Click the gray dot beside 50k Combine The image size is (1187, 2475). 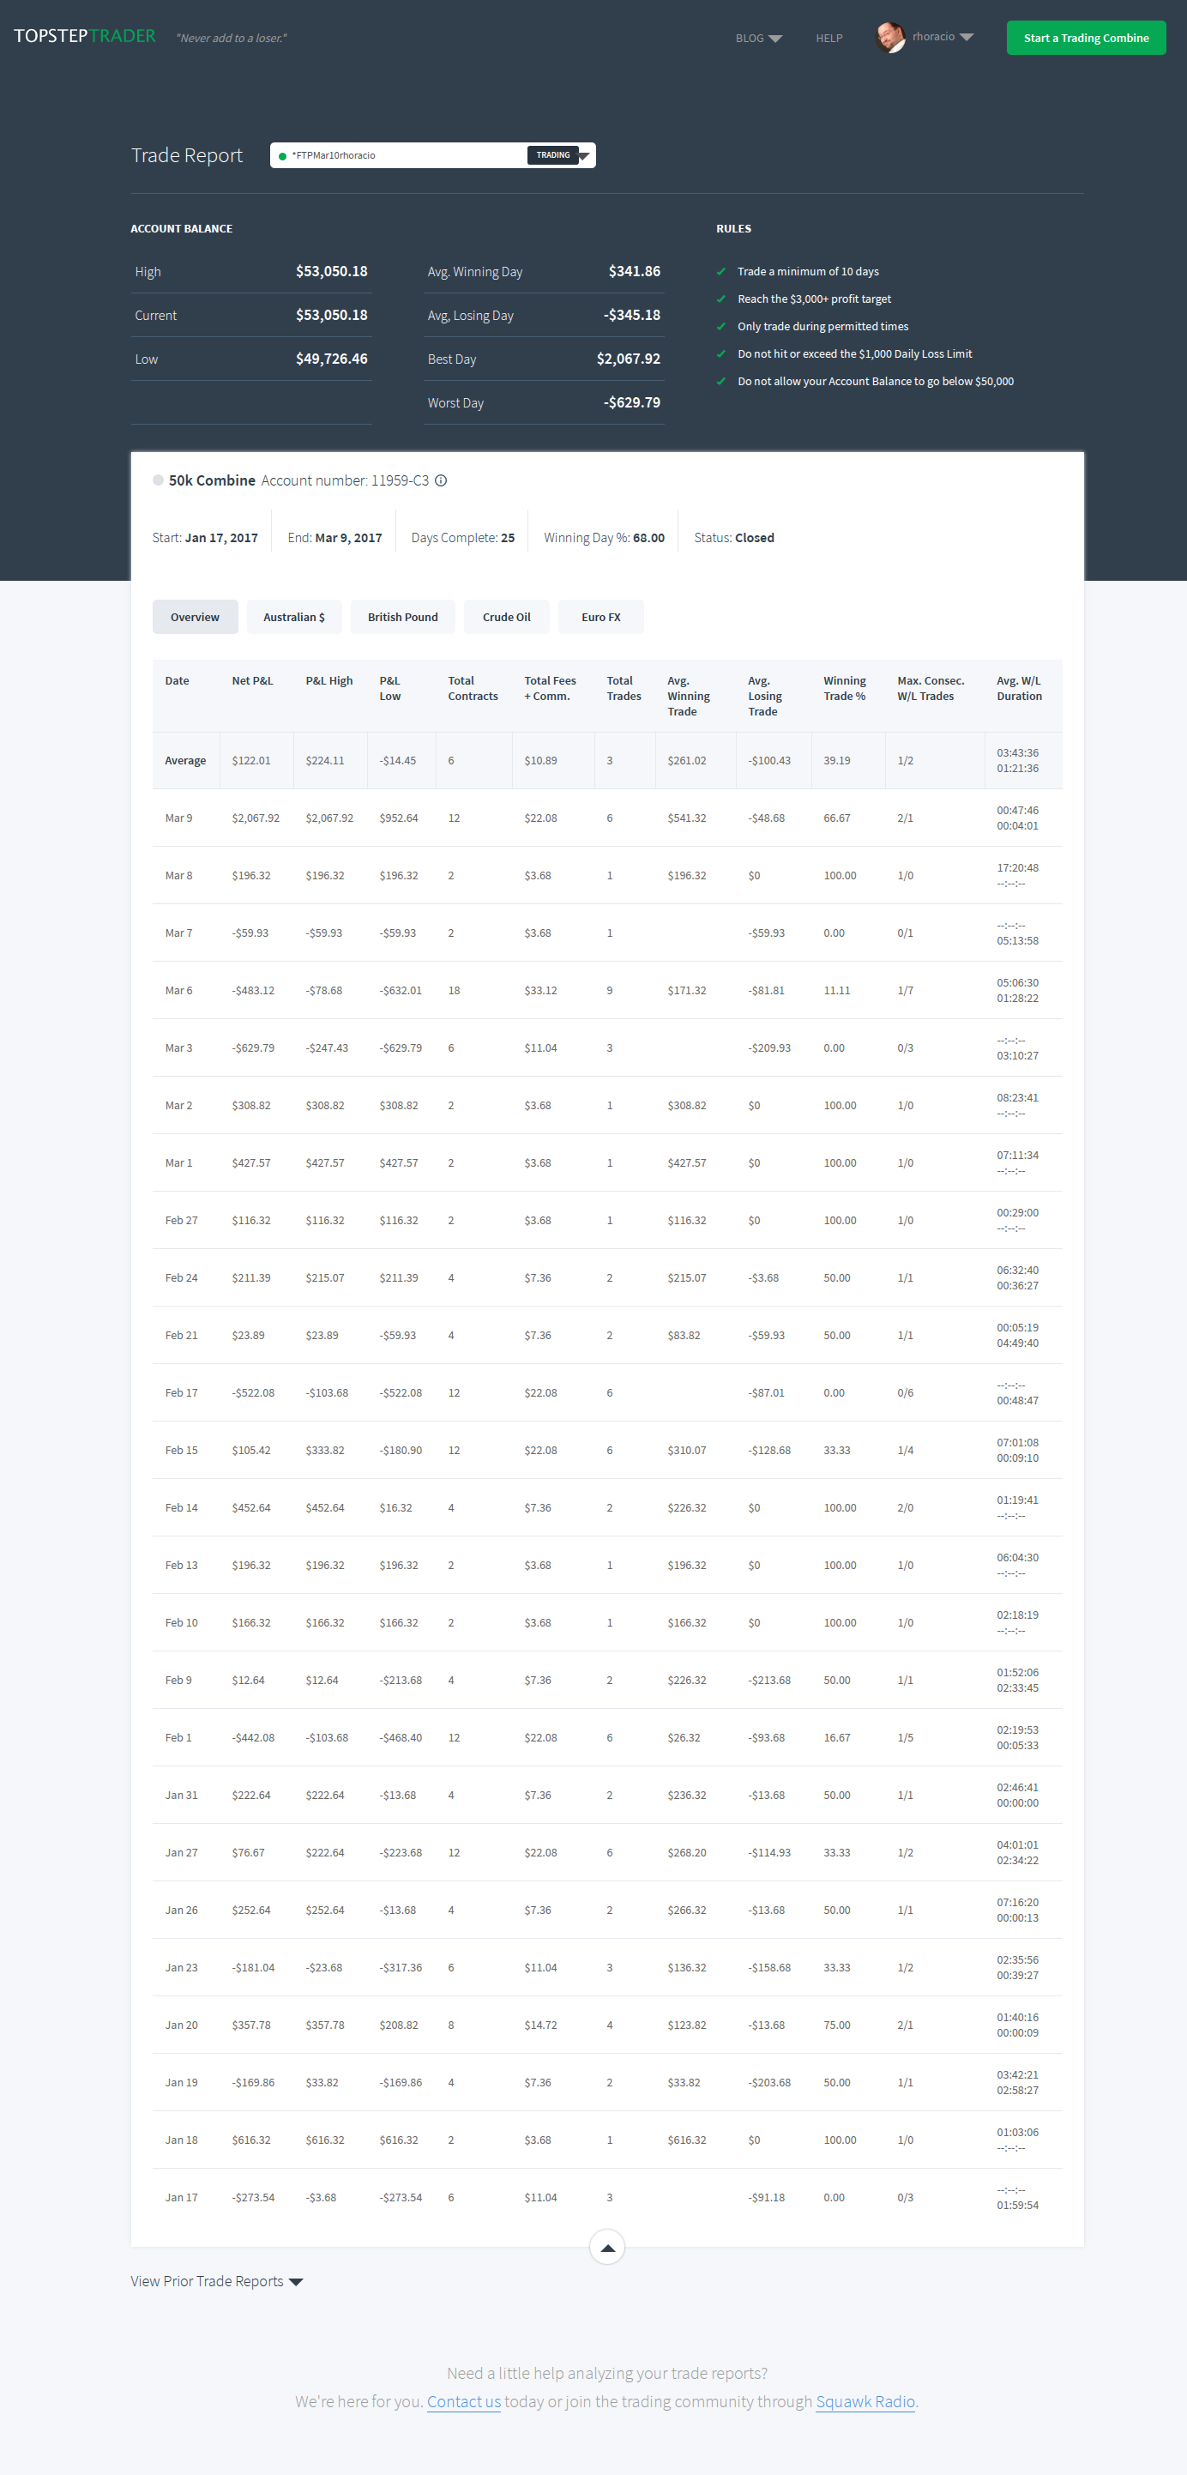pyautogui.click(x=158, y=480)
